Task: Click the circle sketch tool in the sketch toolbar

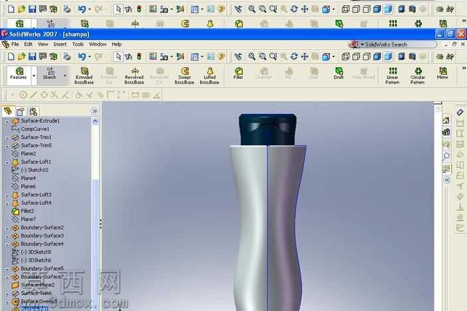Action: point(23,95)
